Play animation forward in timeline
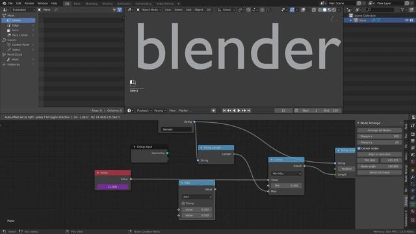This screenshot has width=416, height=234. (x=239, y=110)
